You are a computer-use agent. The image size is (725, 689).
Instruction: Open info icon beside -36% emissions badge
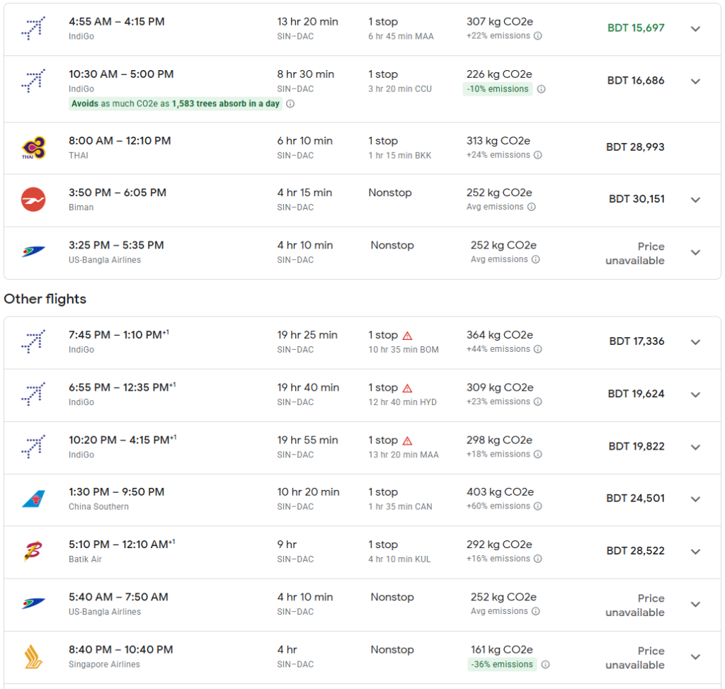point(545,664)
